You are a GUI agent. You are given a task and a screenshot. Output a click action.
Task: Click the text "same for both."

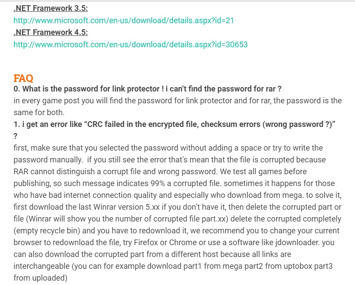(x=39, y=113)
